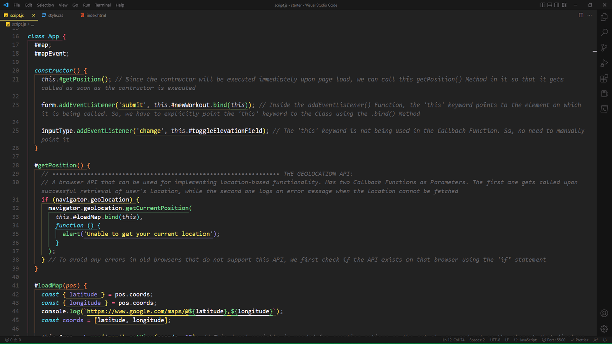This screenshot has width=612, height=344.
Task: Open the Run and Debug view
Action: [604, 63]
